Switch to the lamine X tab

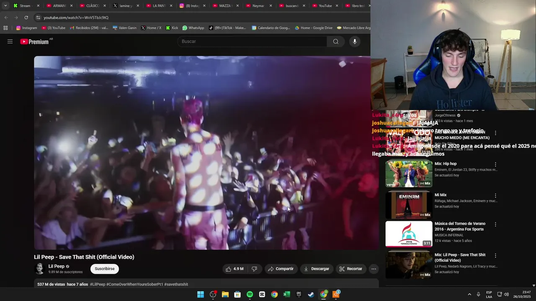[x=126, y=6]
